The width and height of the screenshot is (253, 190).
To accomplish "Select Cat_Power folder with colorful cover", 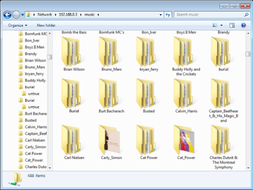I will (184, 140).
